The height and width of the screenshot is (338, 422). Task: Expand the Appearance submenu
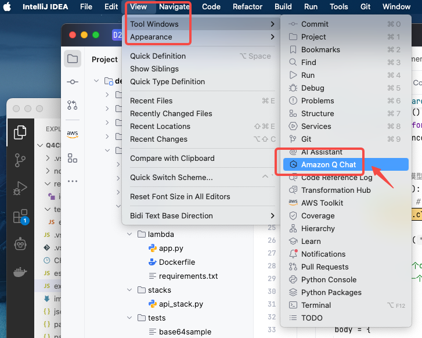click(202, 37)
